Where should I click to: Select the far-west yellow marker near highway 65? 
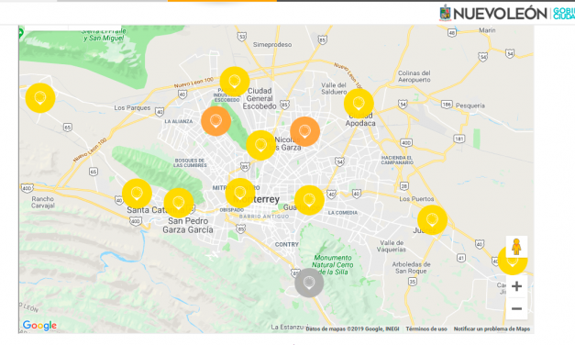[40, 98]
